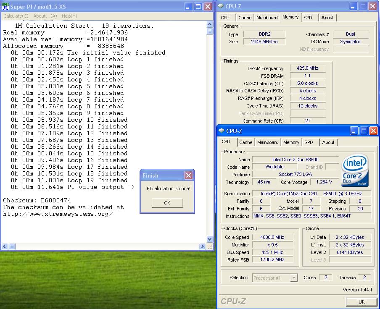Click the Channels # Dual field
Screen dimensions: 380x309
(351, 34)
